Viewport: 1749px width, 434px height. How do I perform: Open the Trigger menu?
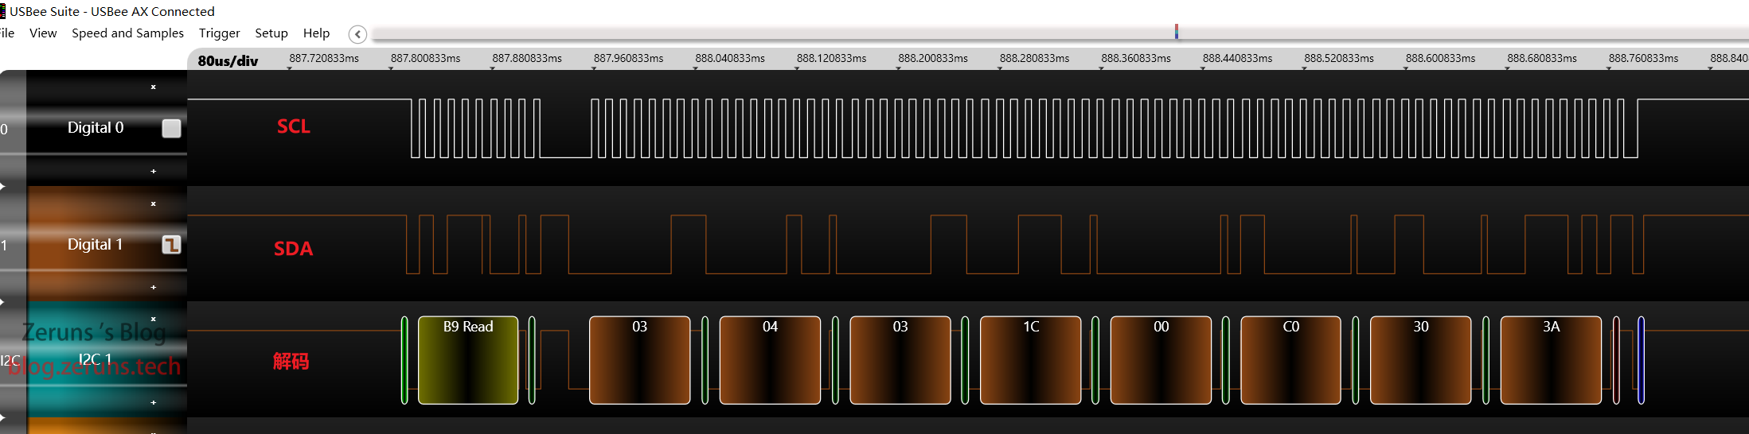point(219,33)
